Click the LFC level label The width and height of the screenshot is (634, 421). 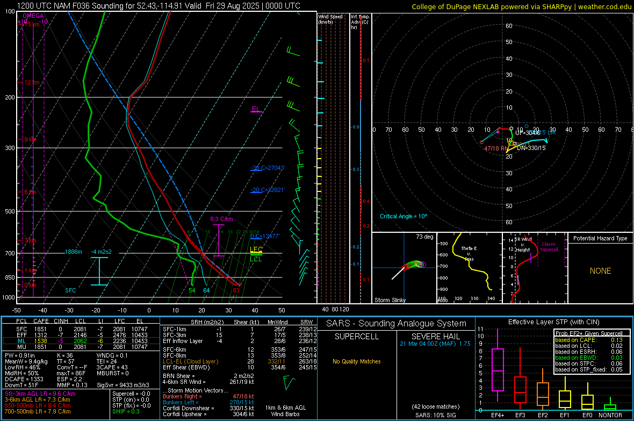click(256, 249)
